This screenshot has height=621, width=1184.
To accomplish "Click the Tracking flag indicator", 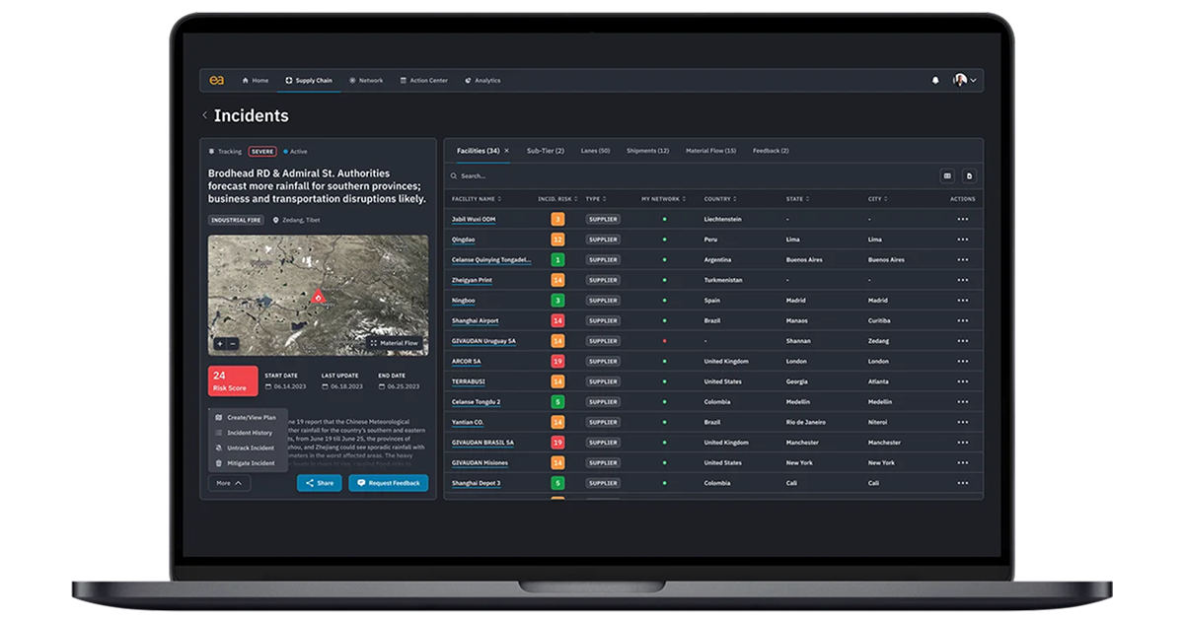I will [x=225, y=152].
